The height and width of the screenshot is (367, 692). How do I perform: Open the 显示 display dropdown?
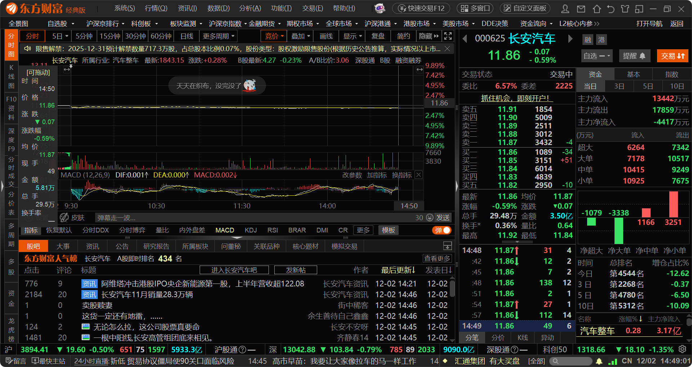point(352,36)
